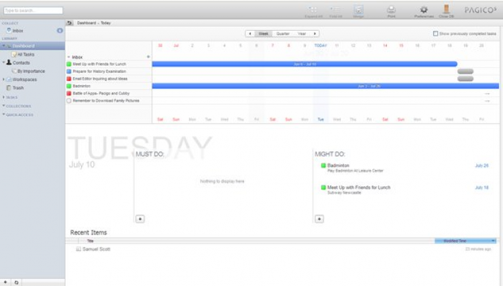Check the Prepare for History Examination box
The width and height of the screenshot is (503, 286).
click(68, 72)
